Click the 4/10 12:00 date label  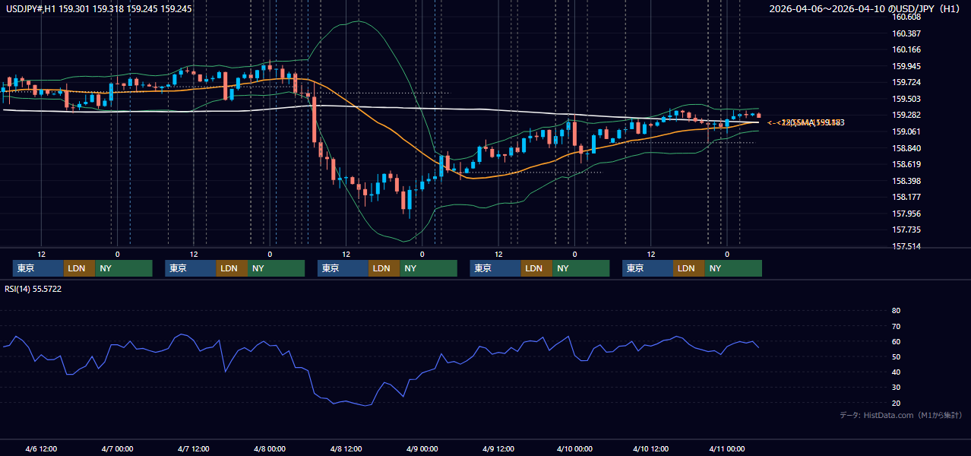tap(651, 448)
